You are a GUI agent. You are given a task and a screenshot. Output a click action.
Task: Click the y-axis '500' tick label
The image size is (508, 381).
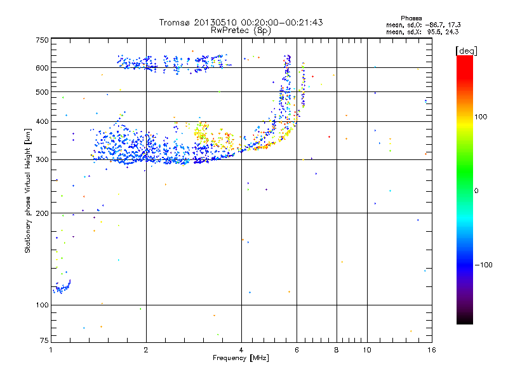(x=42, y=92)
